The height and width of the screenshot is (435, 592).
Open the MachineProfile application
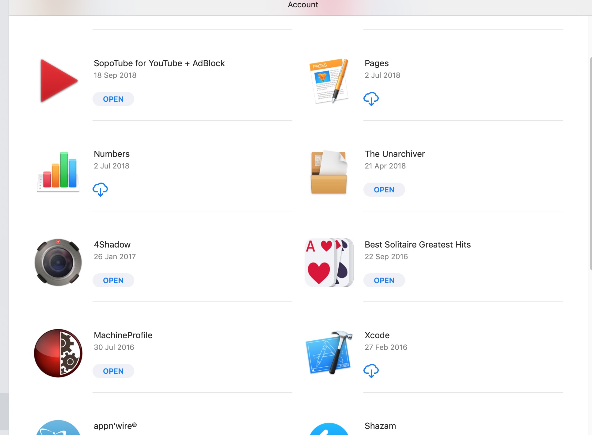tap(113, 371)
